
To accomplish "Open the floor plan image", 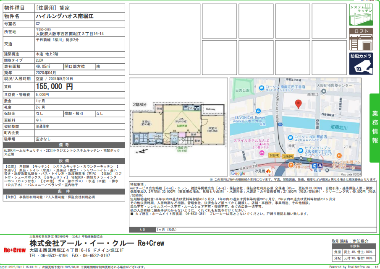I will (x=178, y=126).
